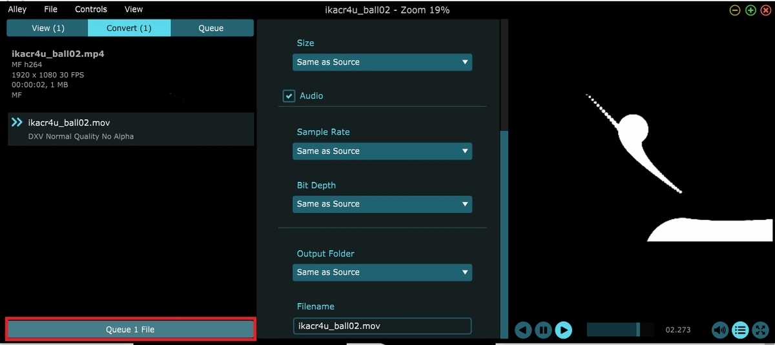
Task: Open the Controls menu
Action: click(x=91, y=10)
